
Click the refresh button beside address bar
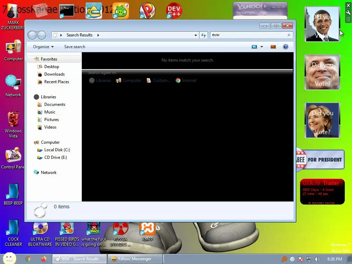203,35
